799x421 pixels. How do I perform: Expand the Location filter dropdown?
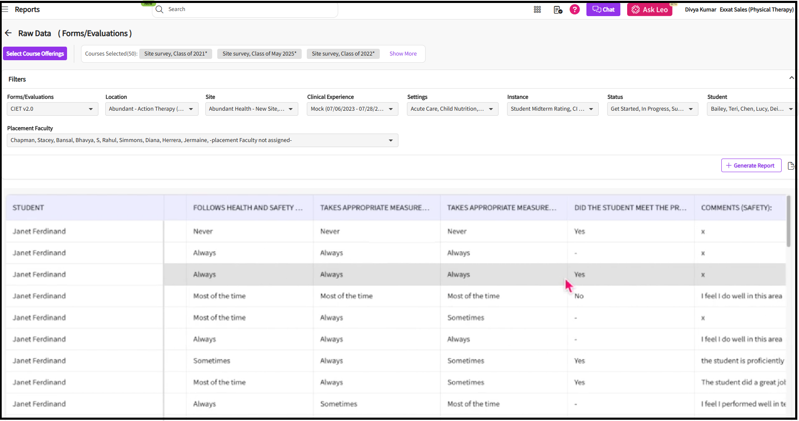151,109
